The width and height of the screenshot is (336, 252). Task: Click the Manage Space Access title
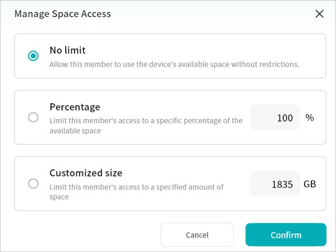pos(62,14)
